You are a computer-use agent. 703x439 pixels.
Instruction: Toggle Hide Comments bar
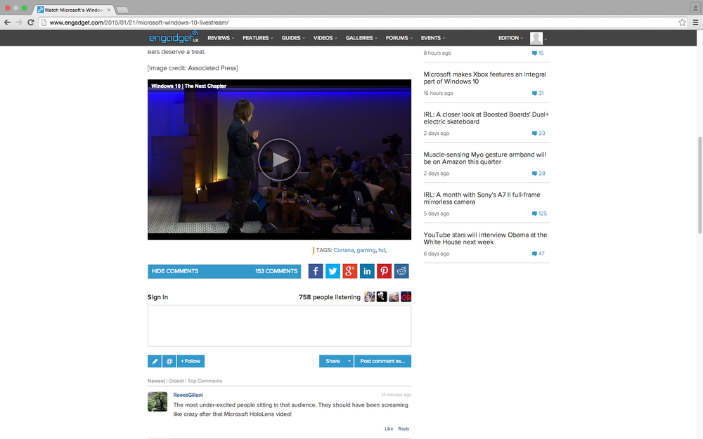(224, 271)
